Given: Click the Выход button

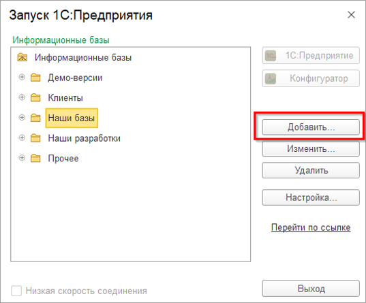Looking at the screenshot, I should pyautogui.click(x=311, y=289).
